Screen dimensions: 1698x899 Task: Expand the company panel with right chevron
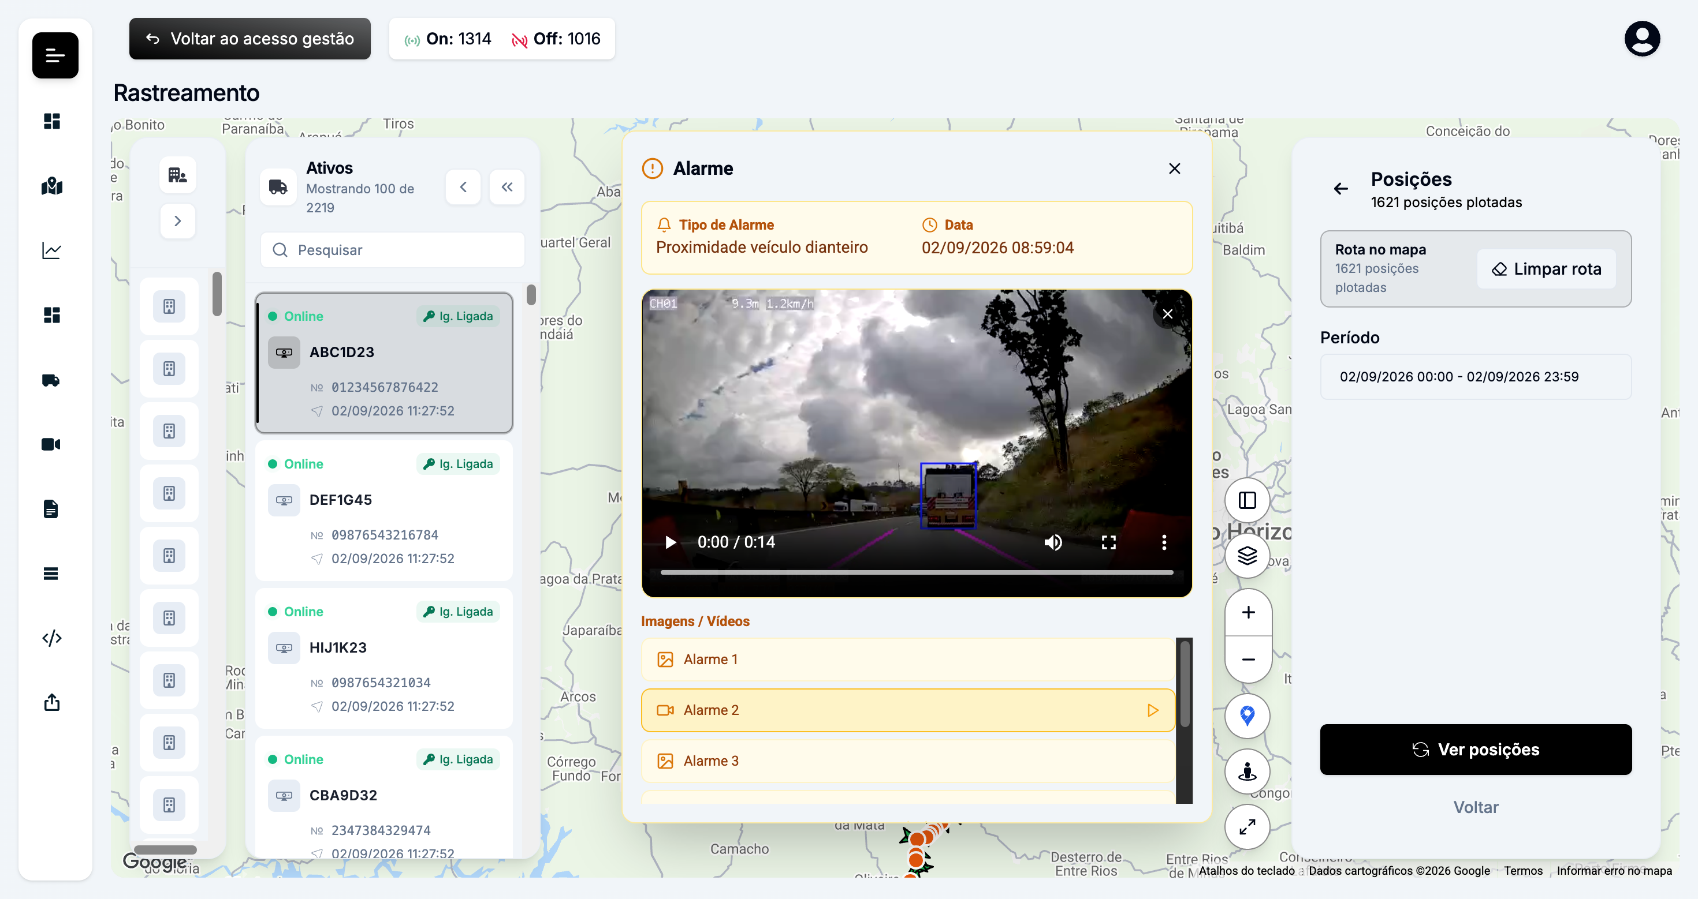[x=177, y=220]
